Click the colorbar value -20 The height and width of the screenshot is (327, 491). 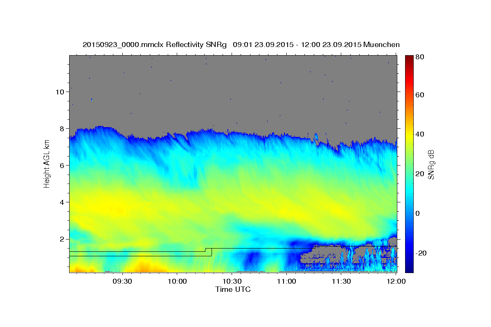[421, 253]
